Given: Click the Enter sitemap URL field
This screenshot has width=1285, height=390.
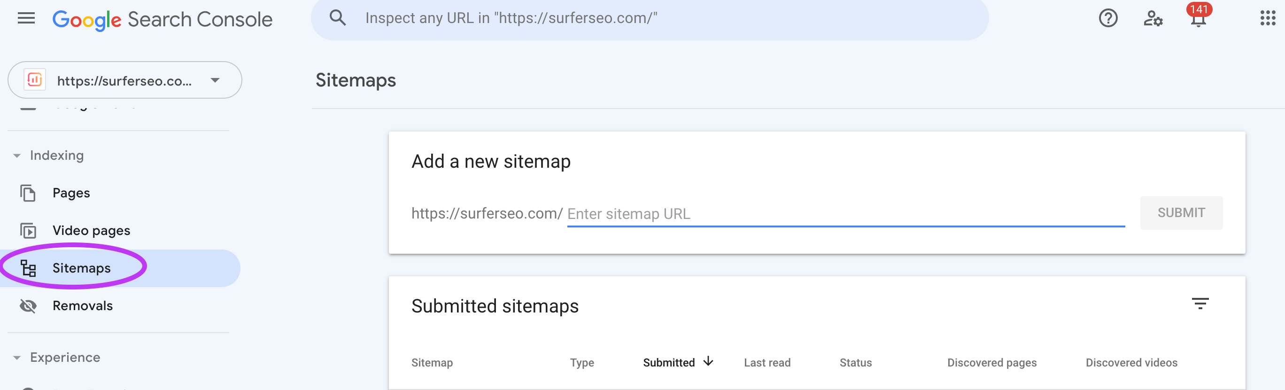Looking at the screenshot, I should pyautogui.click(x=845, y=214).
